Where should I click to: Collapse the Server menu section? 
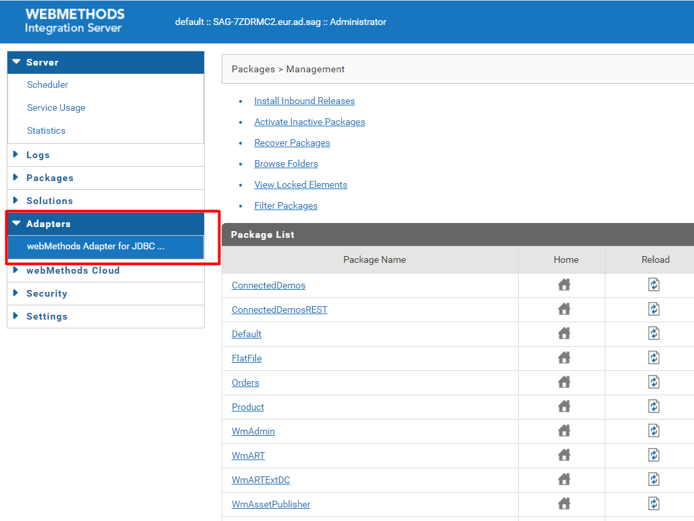[106, 62]
